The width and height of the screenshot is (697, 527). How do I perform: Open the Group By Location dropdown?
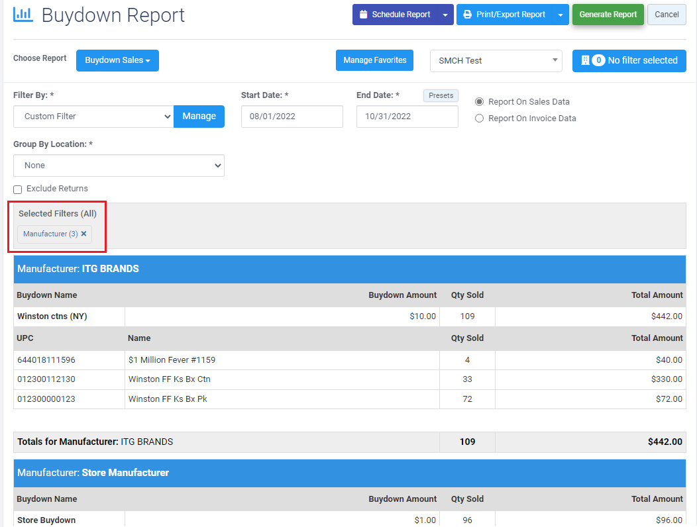119,166
